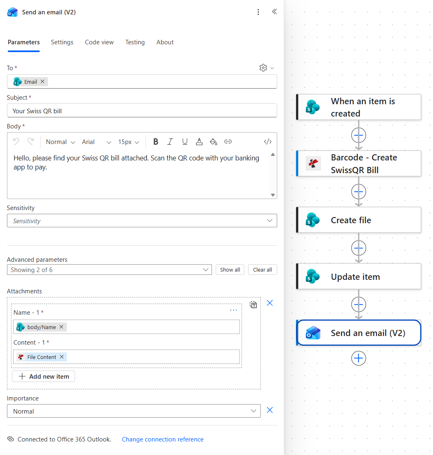
Task: Add a step after Create file
Action: tap(358, 248)
